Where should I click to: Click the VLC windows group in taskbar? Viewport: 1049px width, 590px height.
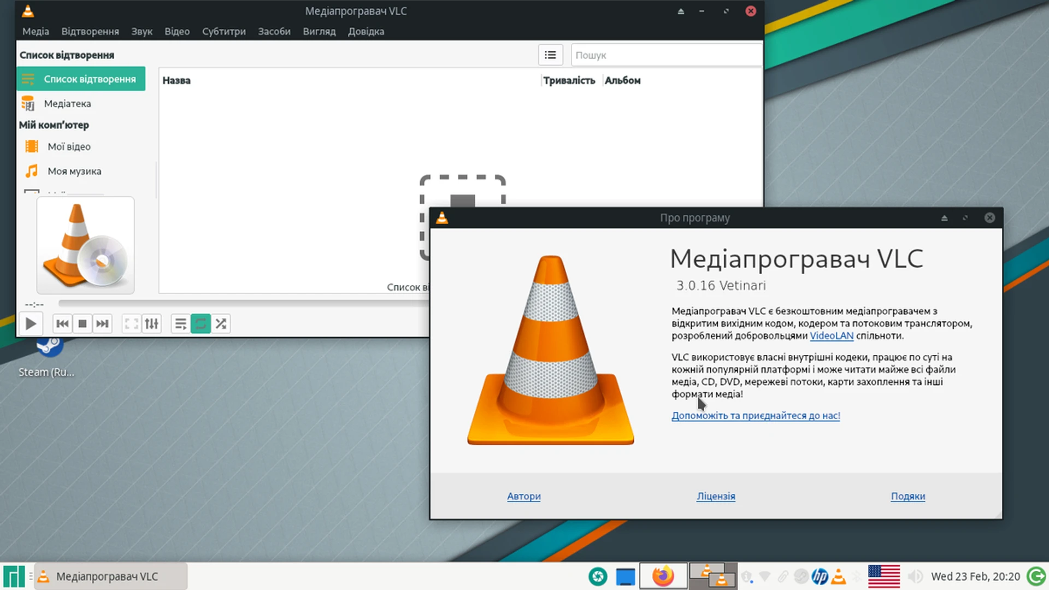[x=713, y=576]
